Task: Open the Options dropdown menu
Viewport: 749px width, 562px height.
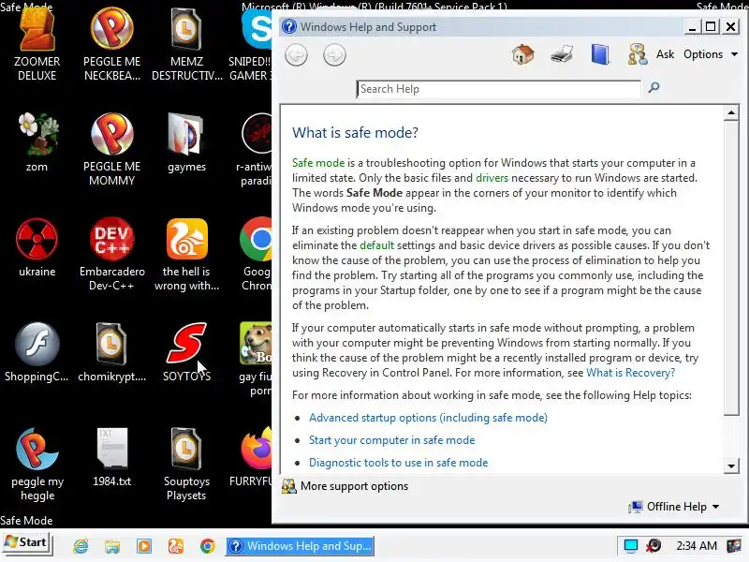Action: [x=711, y=54]
